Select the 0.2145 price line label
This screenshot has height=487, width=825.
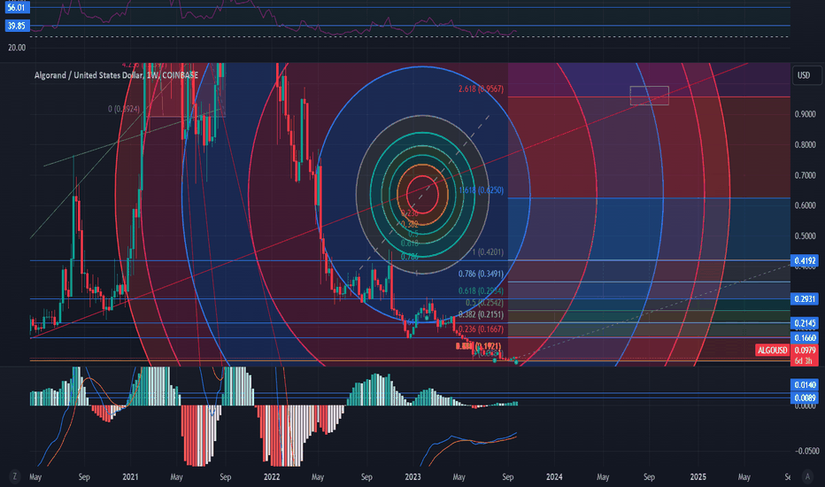[x=805, y=322]
